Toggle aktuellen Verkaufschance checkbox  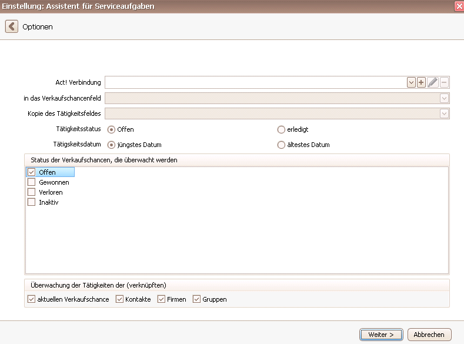tap(31, 299)
